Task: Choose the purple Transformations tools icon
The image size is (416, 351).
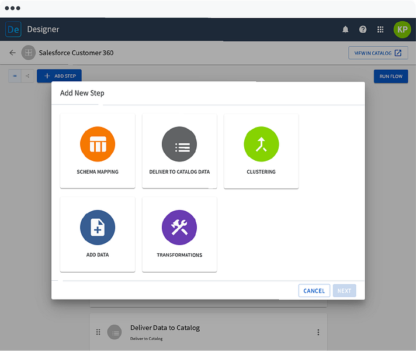Action: (x=179, y=228)
